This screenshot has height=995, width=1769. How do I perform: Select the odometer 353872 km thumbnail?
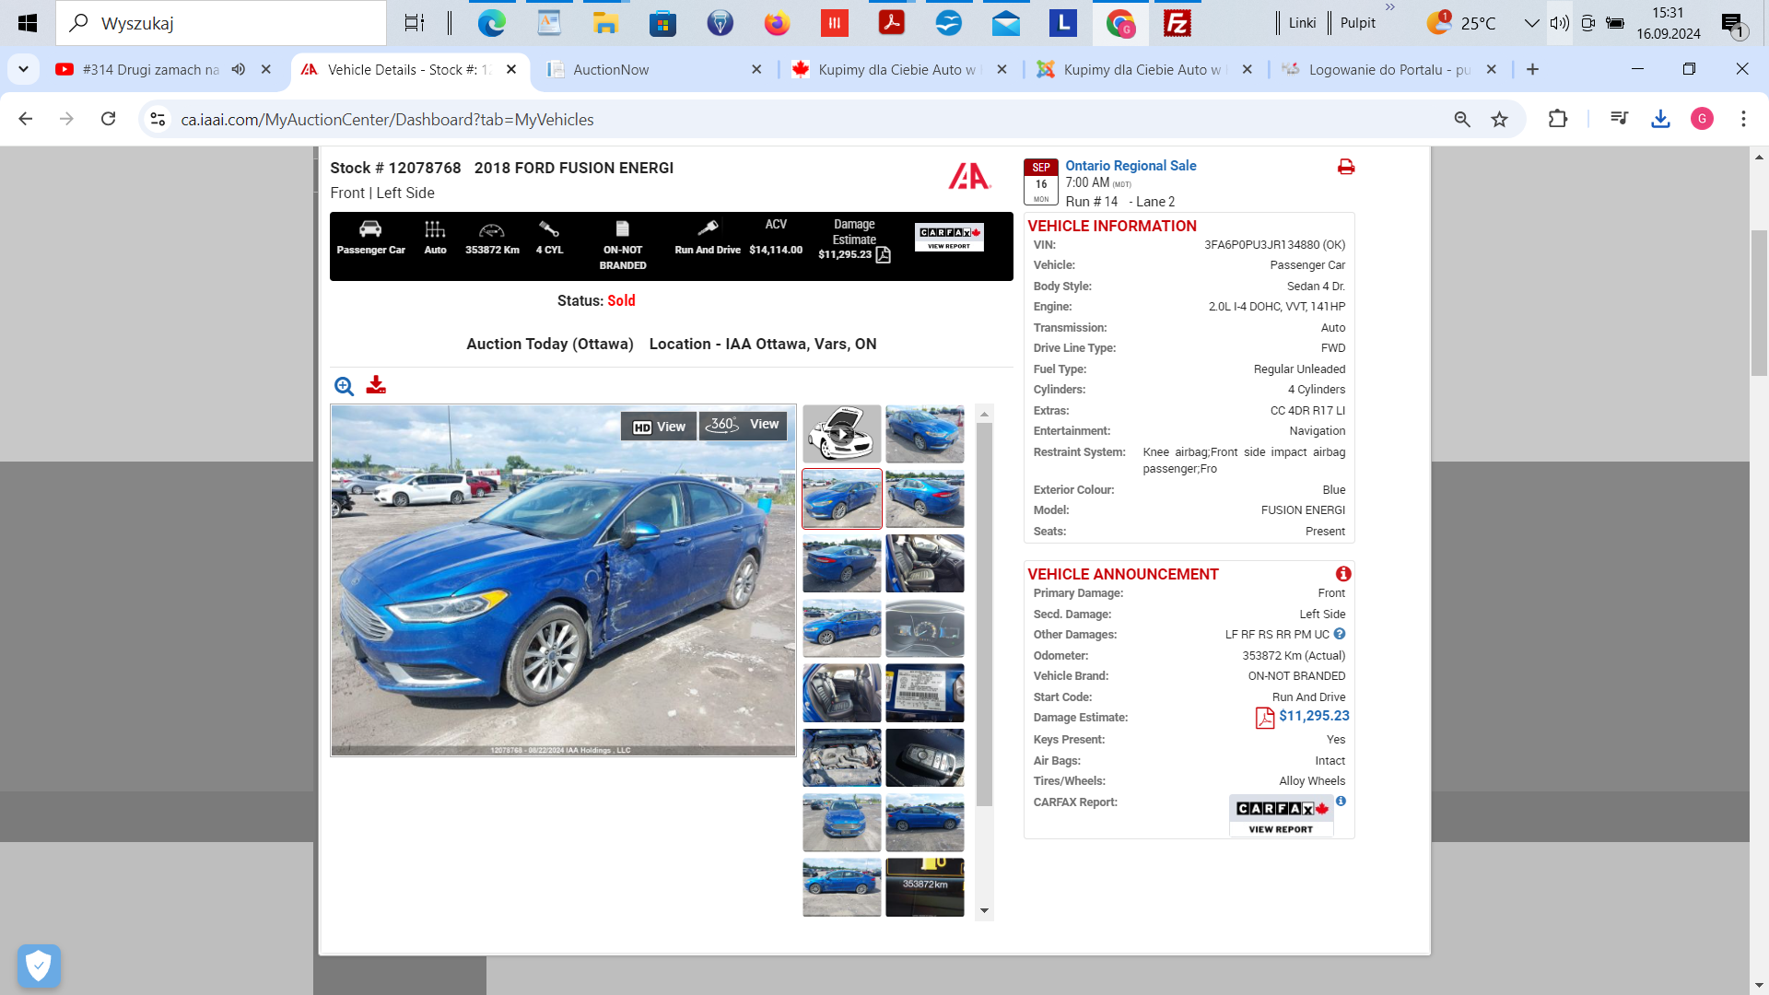(925, 887)
